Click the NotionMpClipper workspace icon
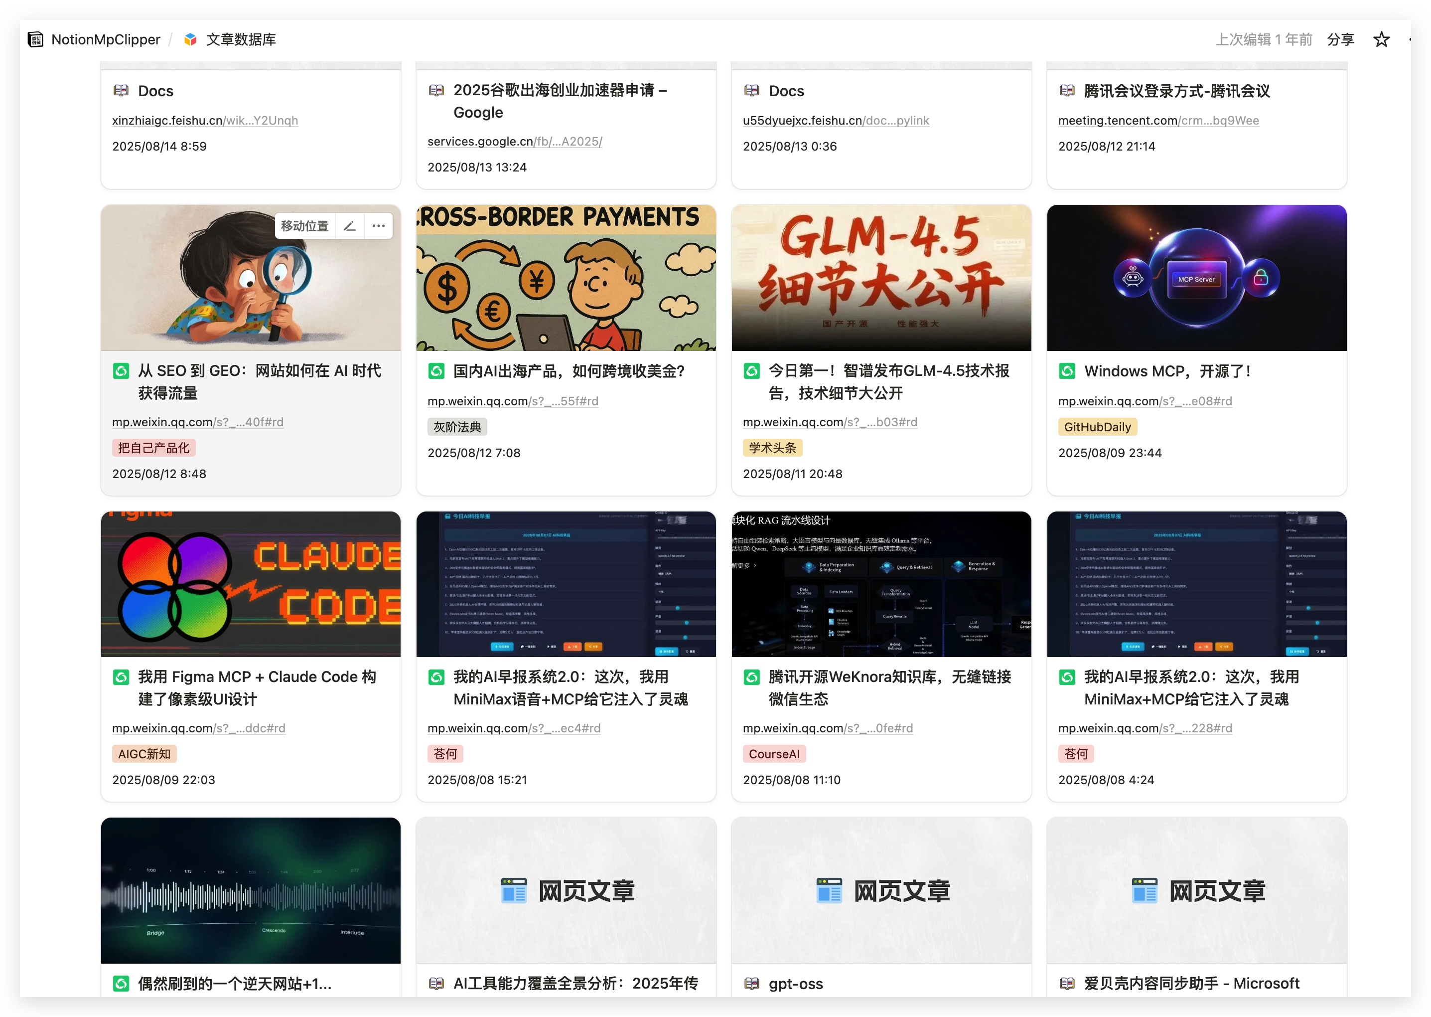This screenshot has height=1017, width=1431. [36, 39]
